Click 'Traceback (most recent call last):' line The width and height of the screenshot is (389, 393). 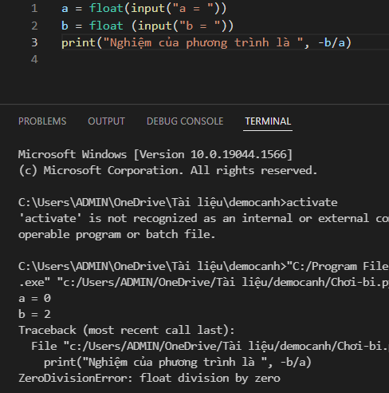(x=127, y=330)
